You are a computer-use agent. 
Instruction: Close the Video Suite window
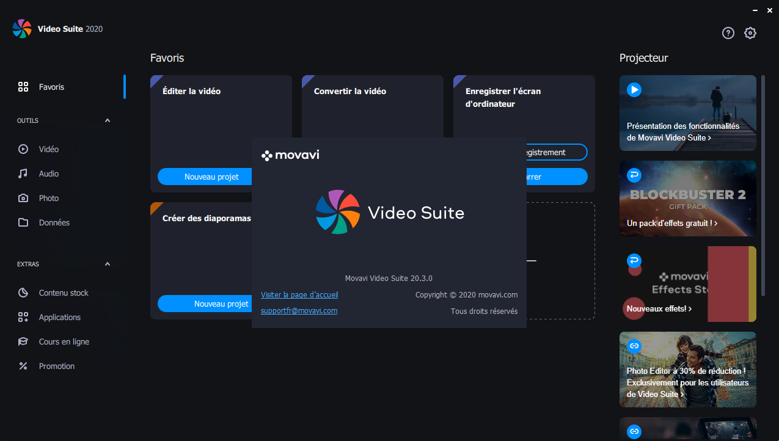[769, 10]
